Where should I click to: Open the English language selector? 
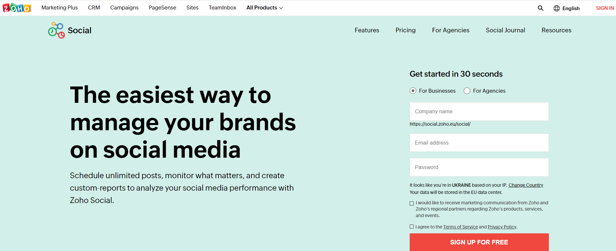click(x=571, y=8)
